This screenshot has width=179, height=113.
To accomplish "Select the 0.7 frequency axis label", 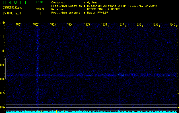I will click(3, 93).
